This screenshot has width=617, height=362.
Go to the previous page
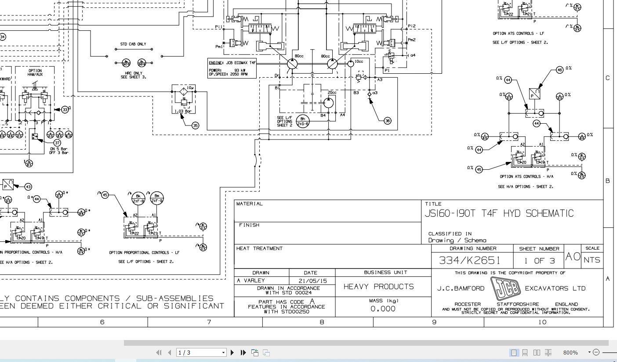pos(170,352)
